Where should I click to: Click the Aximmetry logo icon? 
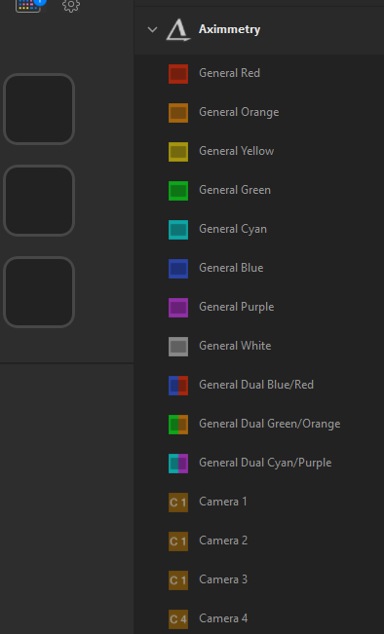coord(178,30)
